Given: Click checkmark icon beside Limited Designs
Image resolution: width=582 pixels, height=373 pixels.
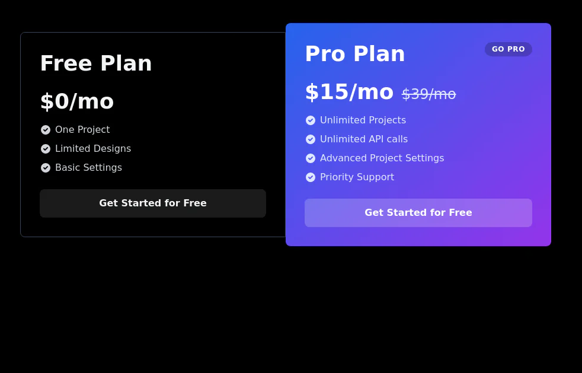Looking at the screenshot, I should pos(46,149).
